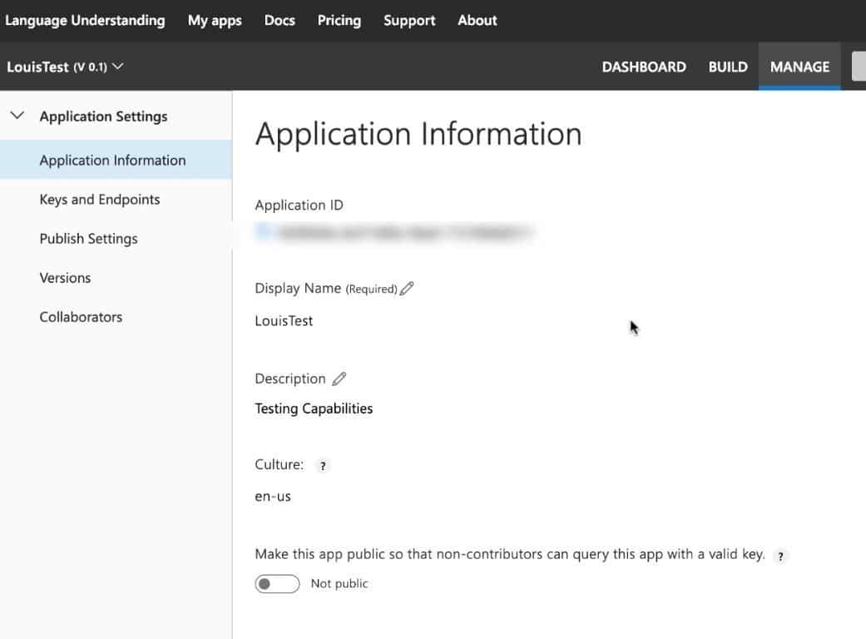
Task: Click Support in the top bar
Action: click(x=409, y=21)
